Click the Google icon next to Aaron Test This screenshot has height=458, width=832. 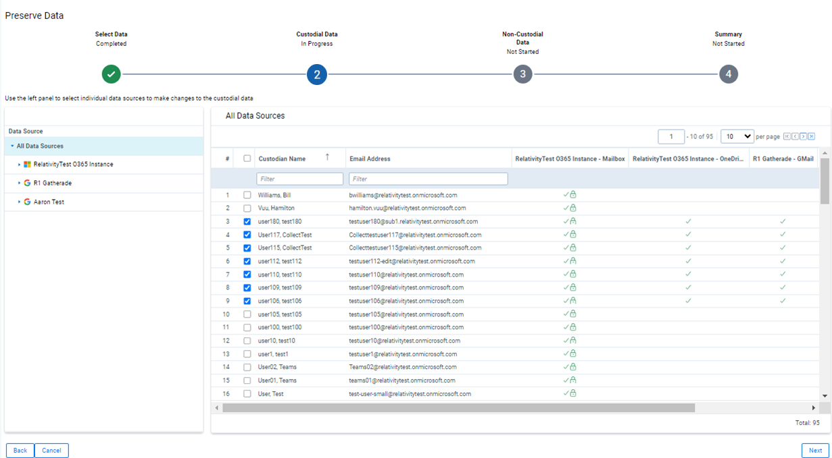27,202
